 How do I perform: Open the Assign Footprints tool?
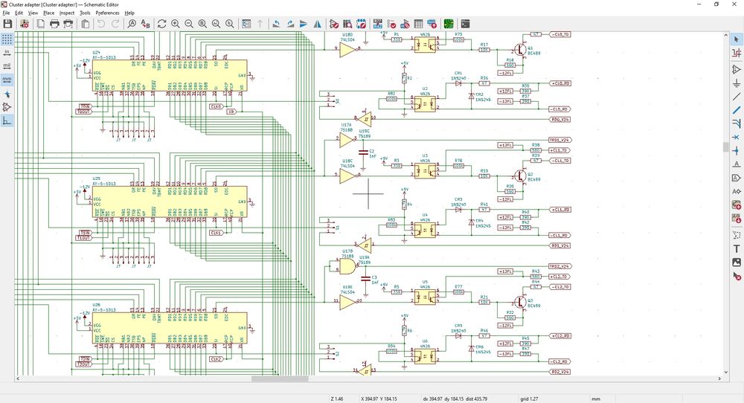tap(405, 24)
